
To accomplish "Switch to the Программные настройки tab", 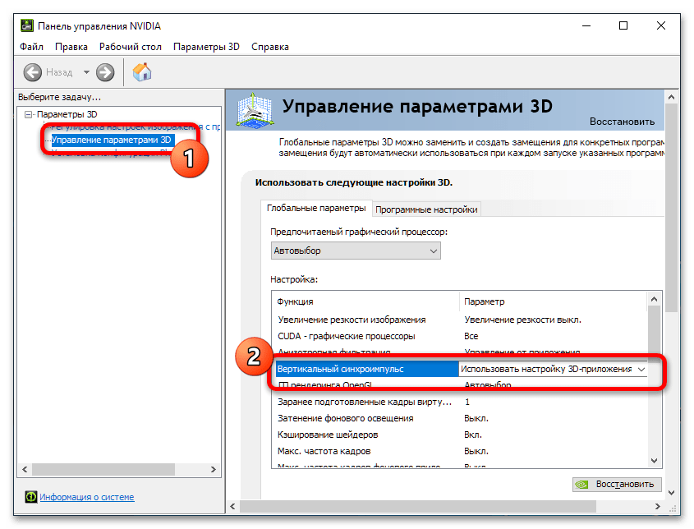I will click(426, 209).
